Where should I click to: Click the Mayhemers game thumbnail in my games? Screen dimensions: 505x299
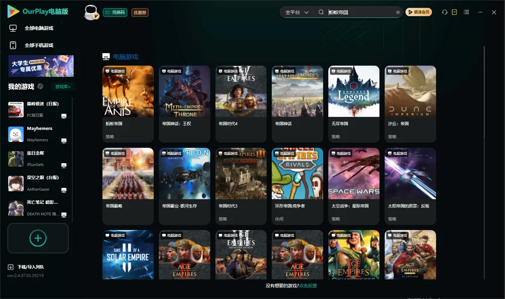[16, 134]
